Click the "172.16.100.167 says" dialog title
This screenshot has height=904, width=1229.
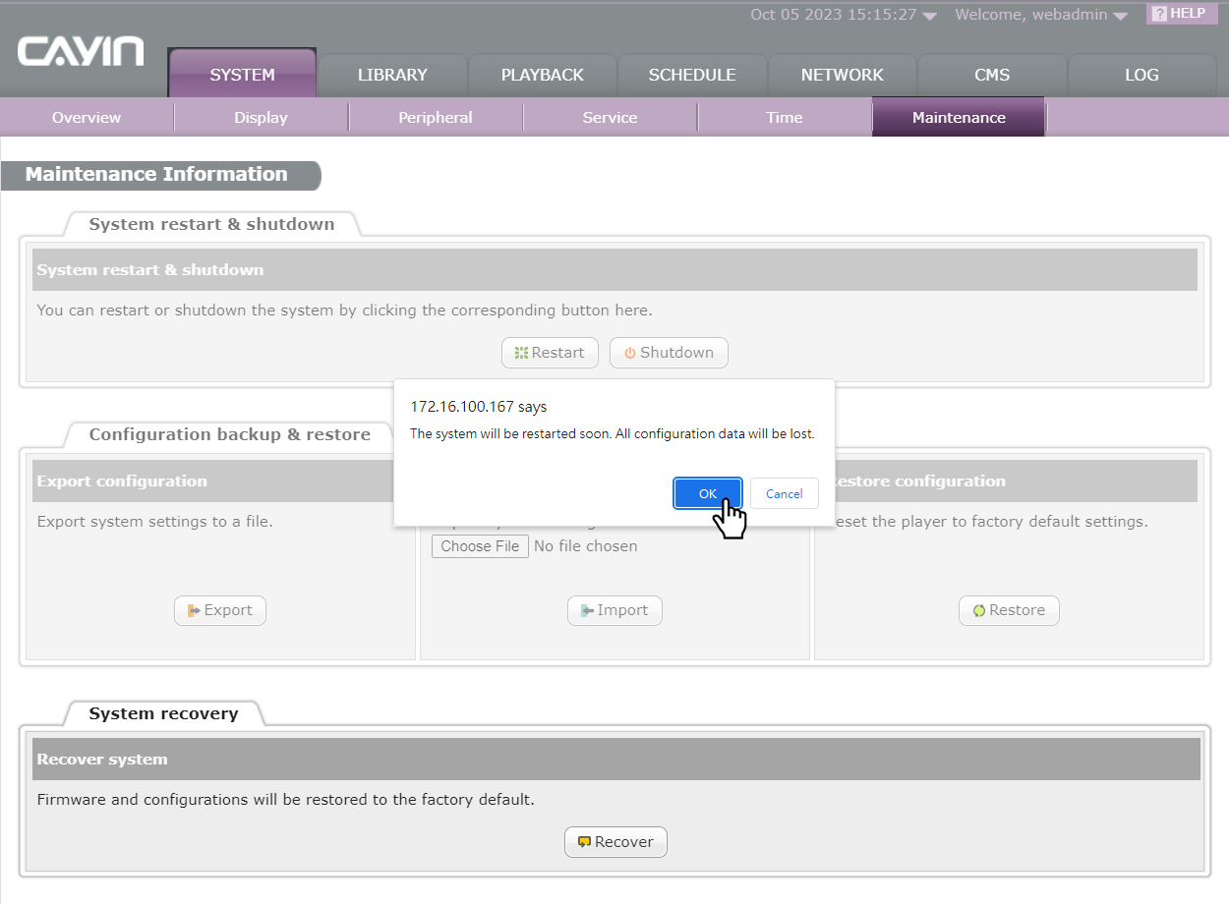479,407
